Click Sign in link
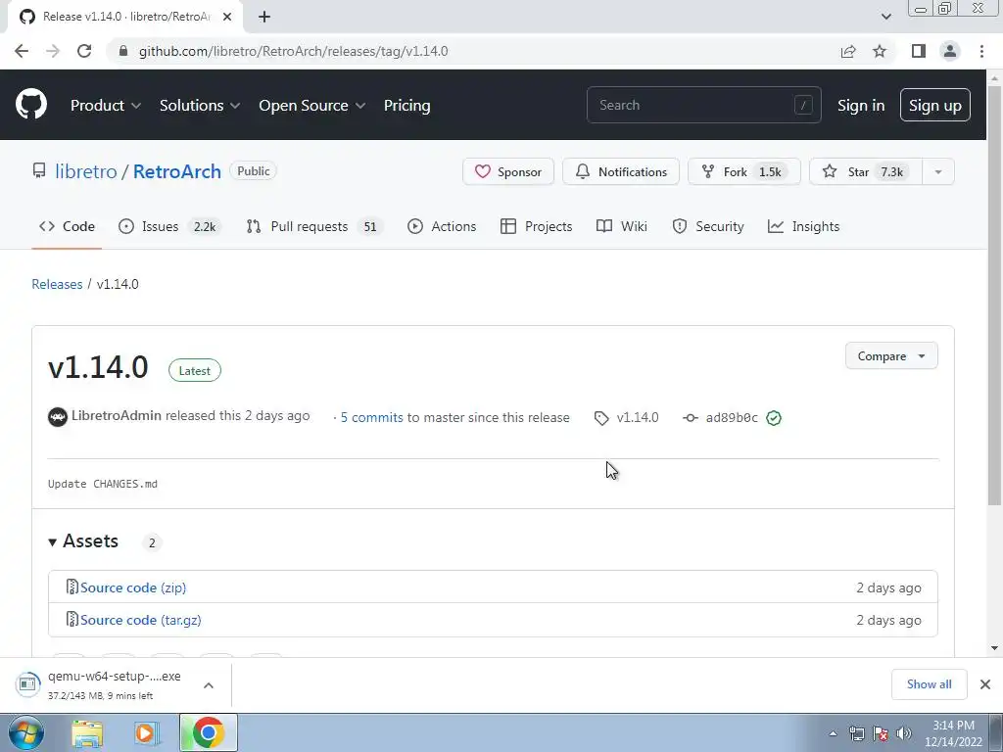 (x=861, y=106)
